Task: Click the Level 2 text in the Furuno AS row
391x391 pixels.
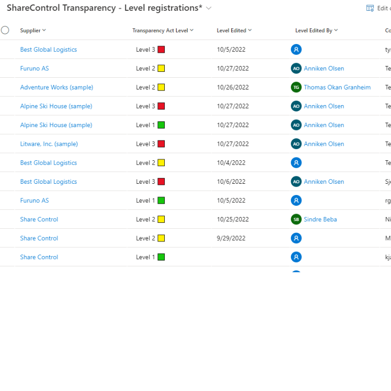Action: [145, 68]
